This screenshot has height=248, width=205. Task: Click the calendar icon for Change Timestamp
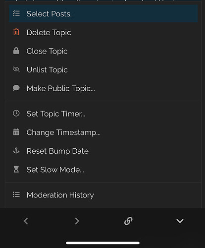point(16,132)
